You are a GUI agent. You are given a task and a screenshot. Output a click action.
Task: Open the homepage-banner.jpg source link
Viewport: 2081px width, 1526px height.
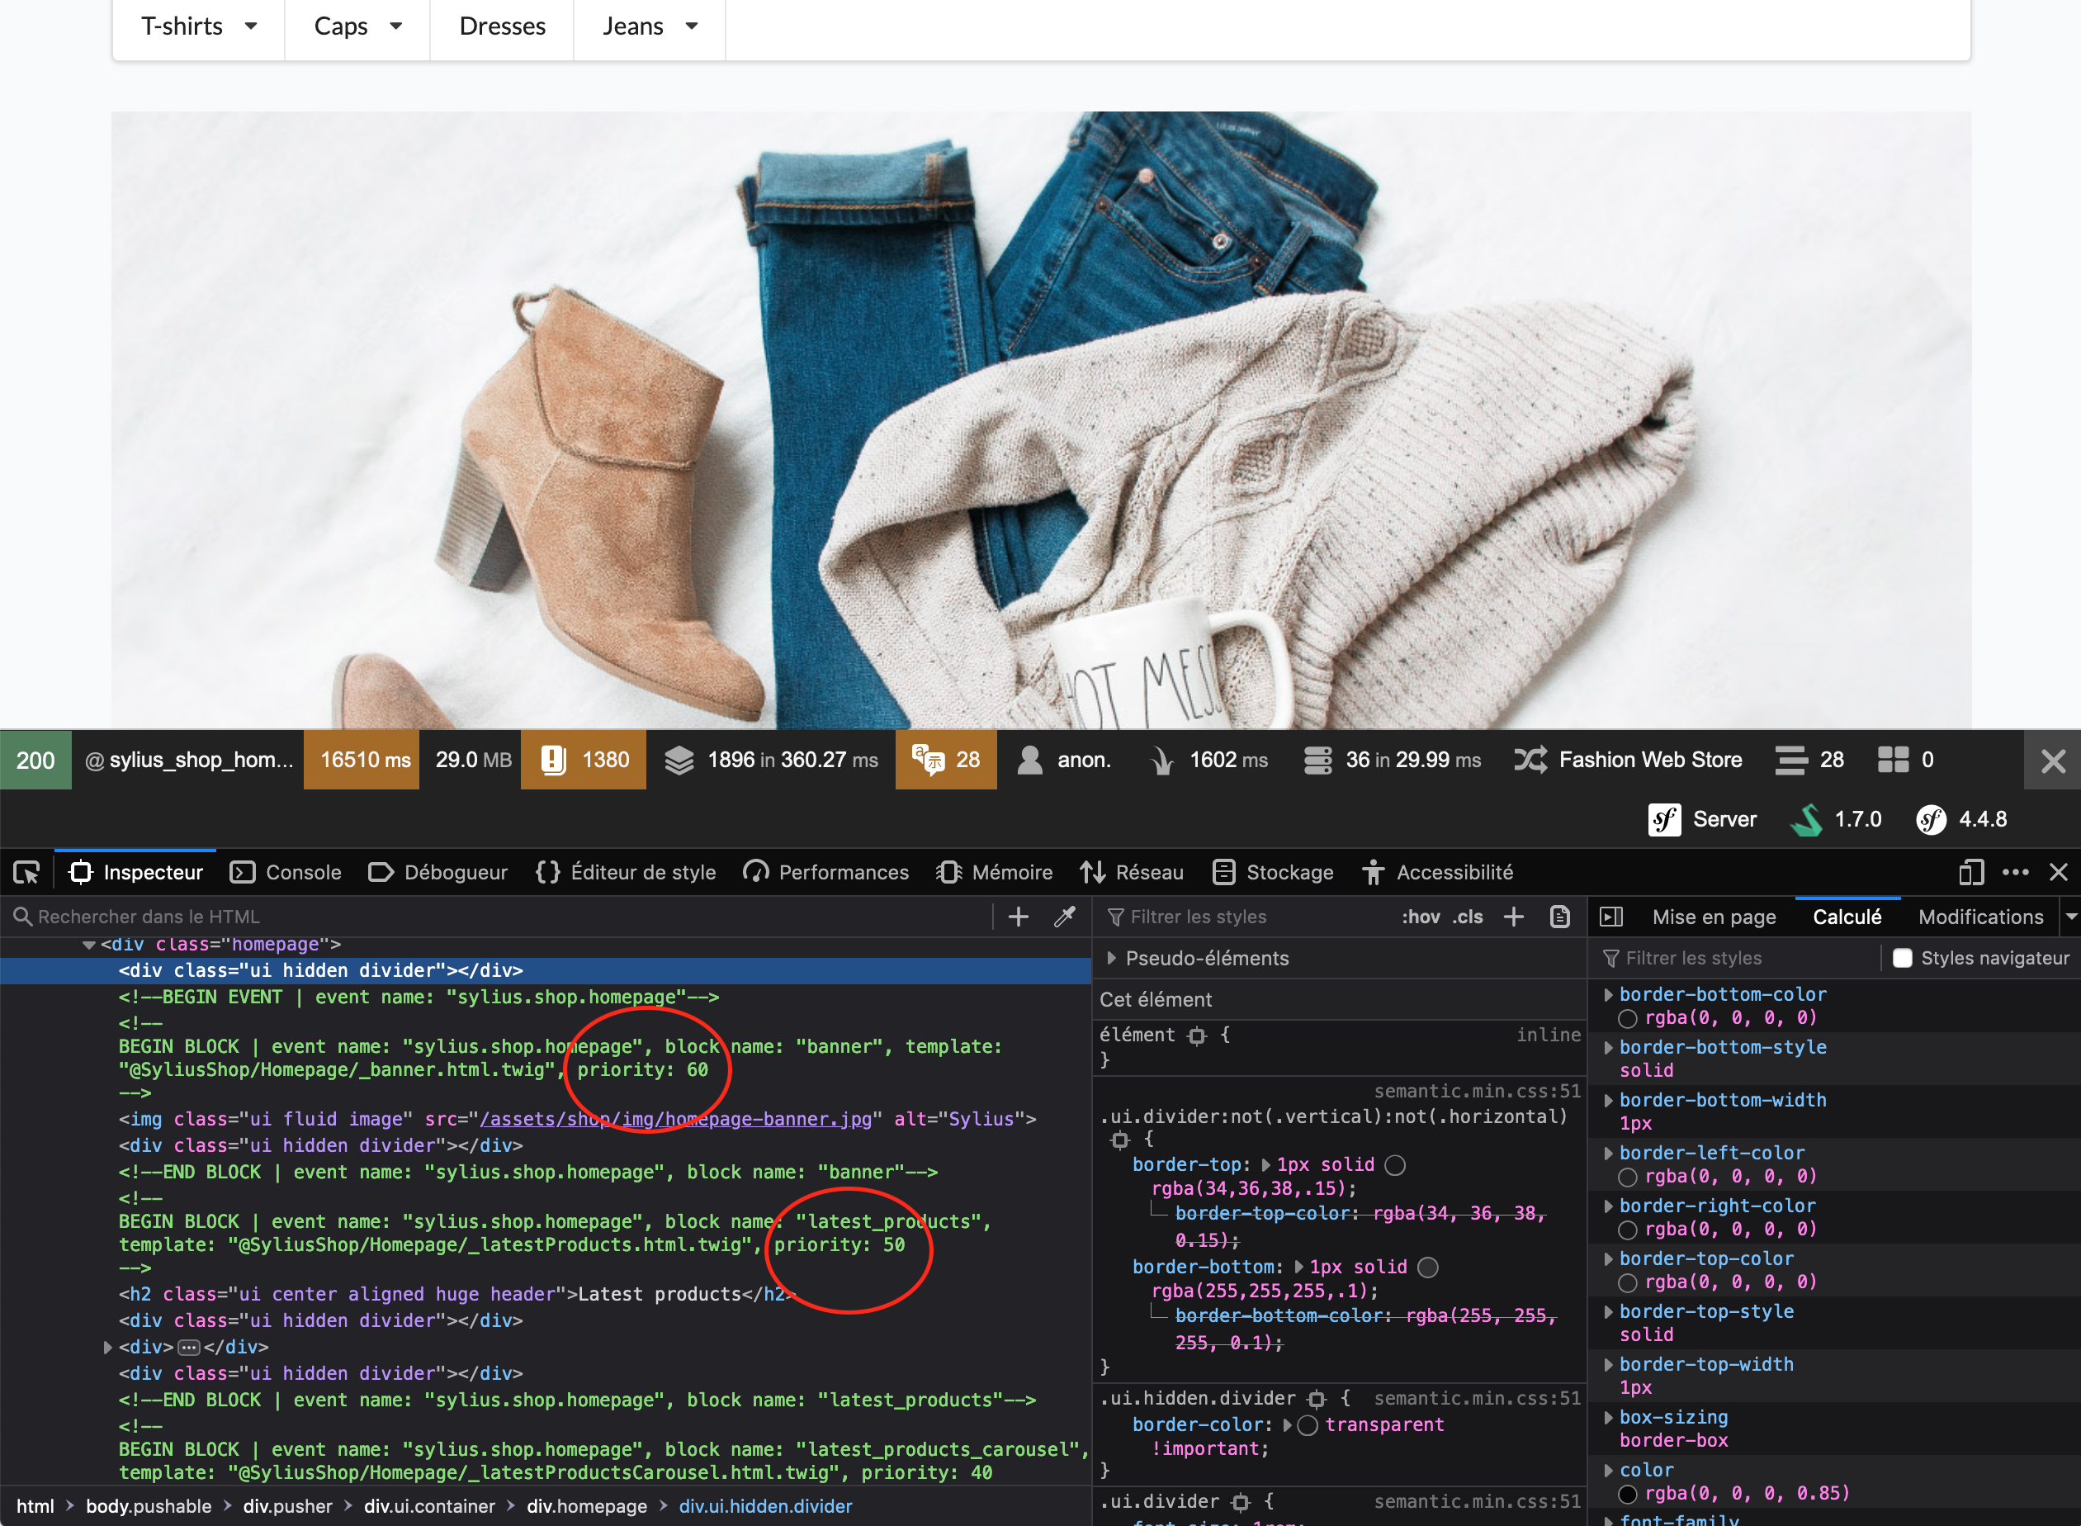click(x=675, y=1119)
